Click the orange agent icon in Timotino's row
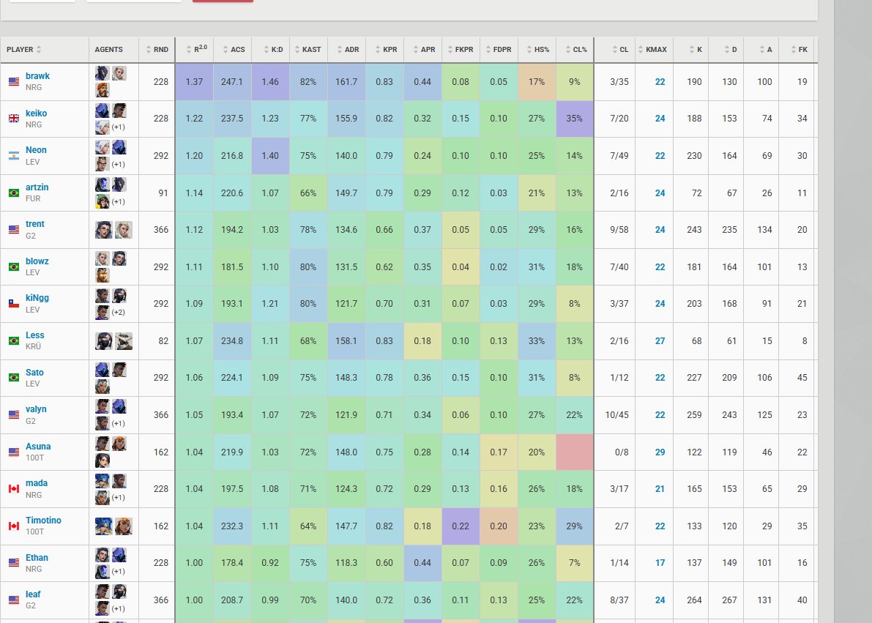The image size is (872, 623). [x=124, y=526]
